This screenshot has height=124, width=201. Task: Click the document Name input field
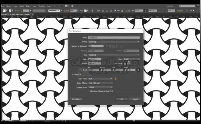(x=114, y=38)
